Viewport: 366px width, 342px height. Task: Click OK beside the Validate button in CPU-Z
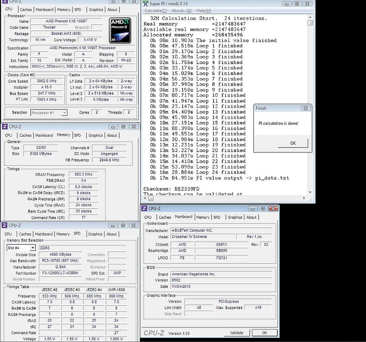[x=264, y=333]
